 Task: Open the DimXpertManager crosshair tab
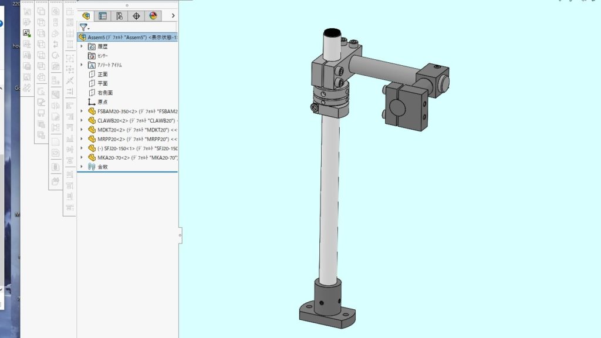(x=137, y=16)
